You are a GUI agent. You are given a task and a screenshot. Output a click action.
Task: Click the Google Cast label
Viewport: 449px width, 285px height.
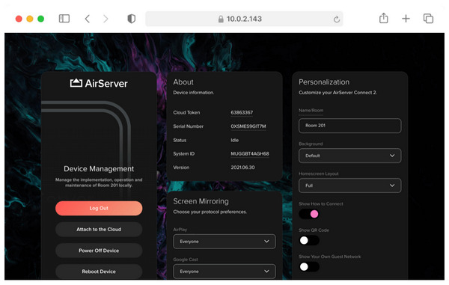coord(186,260)
